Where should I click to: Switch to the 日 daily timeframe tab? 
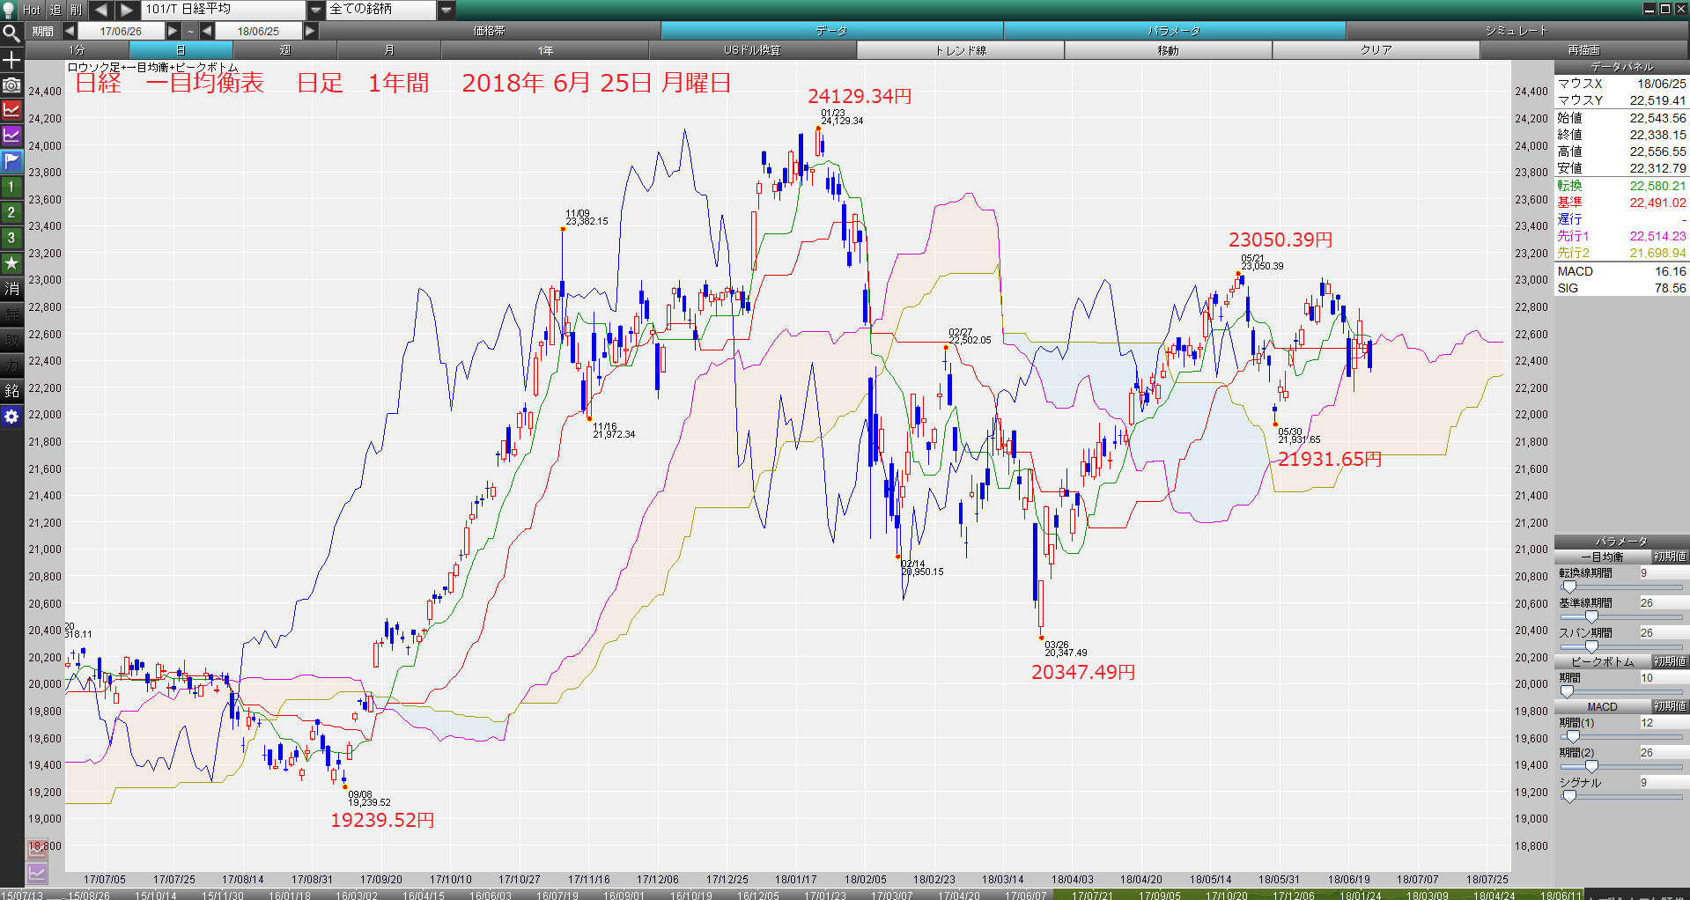tap(181, 50)
